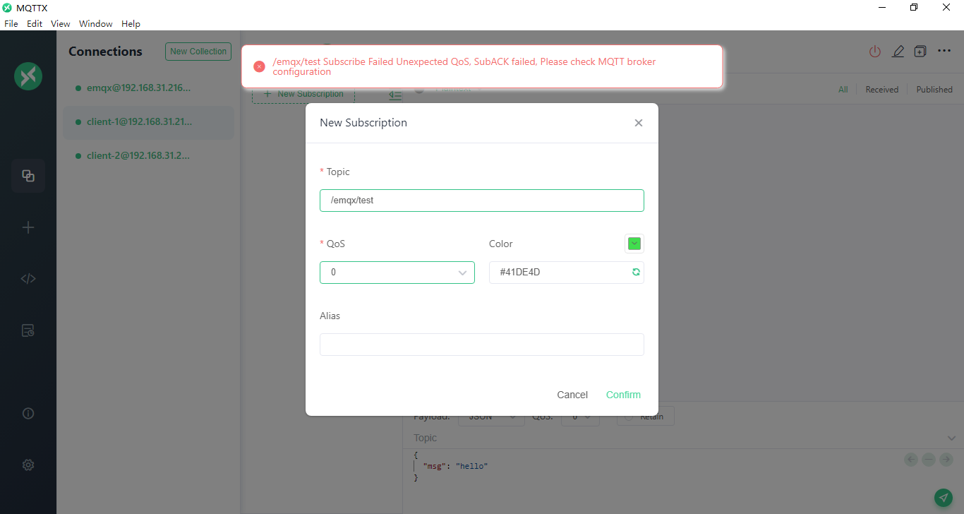Show All messages filter

(x=843, y=90)
